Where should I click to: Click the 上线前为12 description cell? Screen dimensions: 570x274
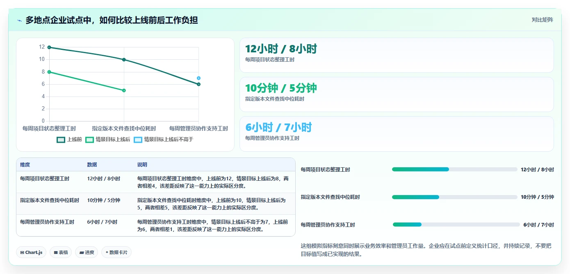pyautogui.click(x=213, y=182)
